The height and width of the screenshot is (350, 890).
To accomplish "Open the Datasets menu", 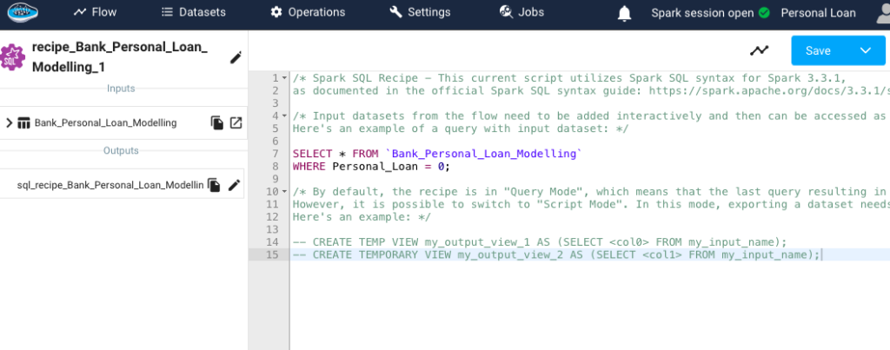I will (193, 12).
